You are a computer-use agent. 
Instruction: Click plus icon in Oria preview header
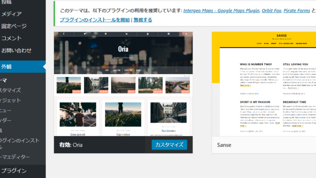[x=186, y=34]
